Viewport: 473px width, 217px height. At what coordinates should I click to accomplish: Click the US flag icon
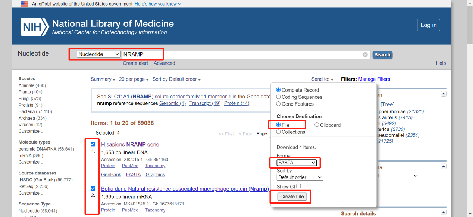coord(24,4)
